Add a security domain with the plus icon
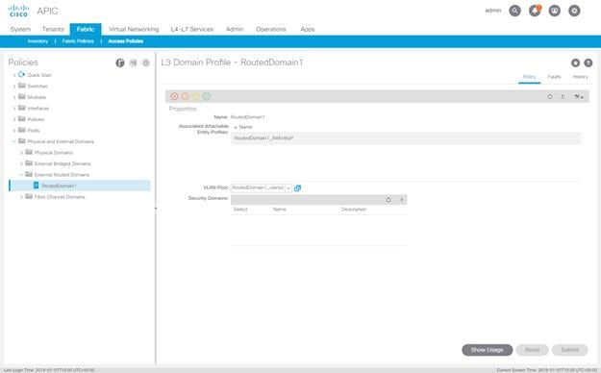This screenshot has height=373, width=601. (x=402, y=200)
